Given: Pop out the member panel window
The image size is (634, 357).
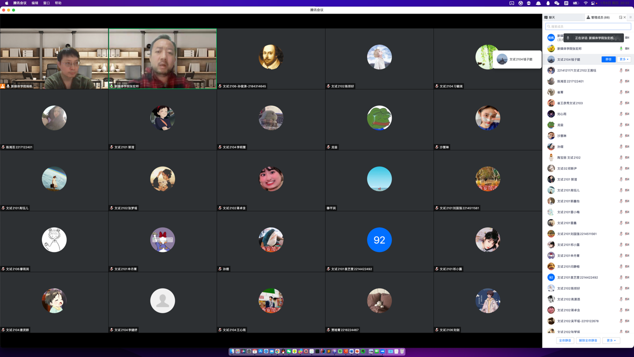Looking at the screenshot, I should (620, 17).
